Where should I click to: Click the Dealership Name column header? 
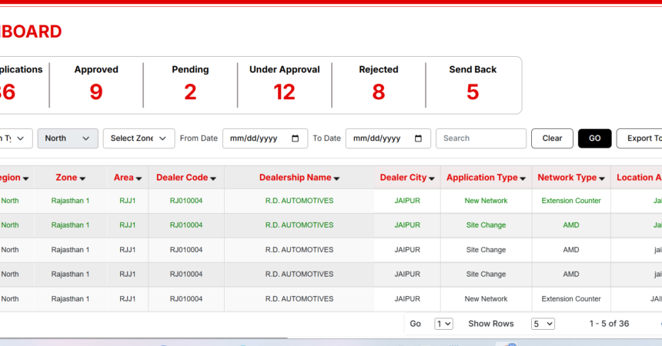pos(299,178)
